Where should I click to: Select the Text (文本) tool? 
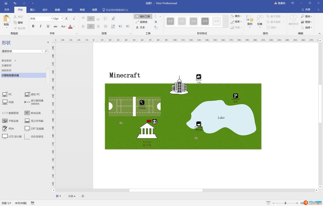[141, 27]
